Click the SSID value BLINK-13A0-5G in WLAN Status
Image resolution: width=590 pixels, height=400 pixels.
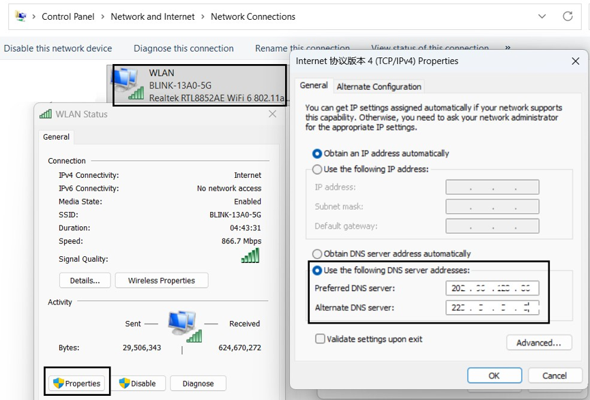coord(235,215)
